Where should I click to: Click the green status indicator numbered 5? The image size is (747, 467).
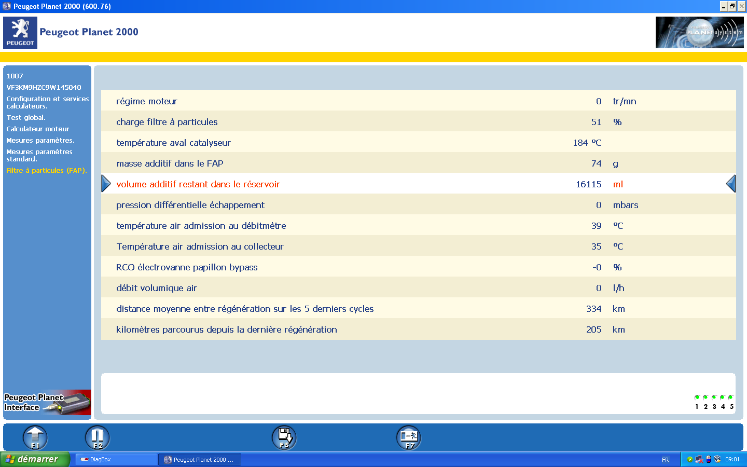tap(731, 397)
